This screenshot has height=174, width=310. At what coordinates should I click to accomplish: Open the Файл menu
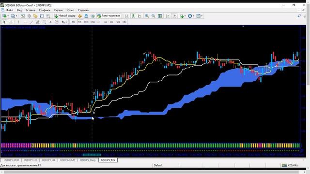pos(10,10)
